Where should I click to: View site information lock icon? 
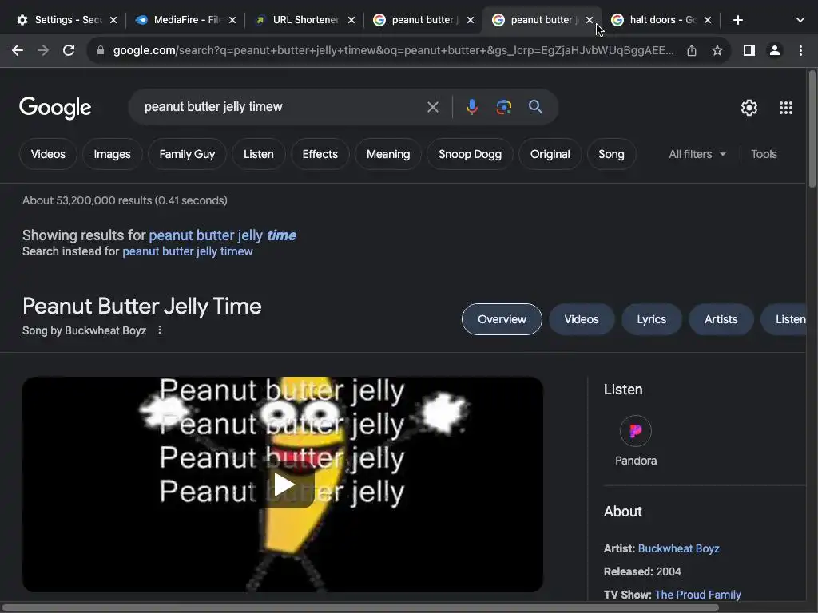click(x=101, y=50)
